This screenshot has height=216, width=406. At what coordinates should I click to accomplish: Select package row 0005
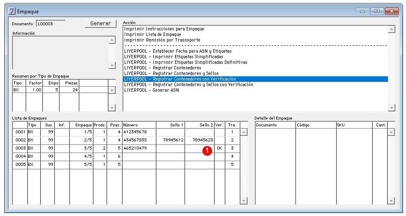126,165
